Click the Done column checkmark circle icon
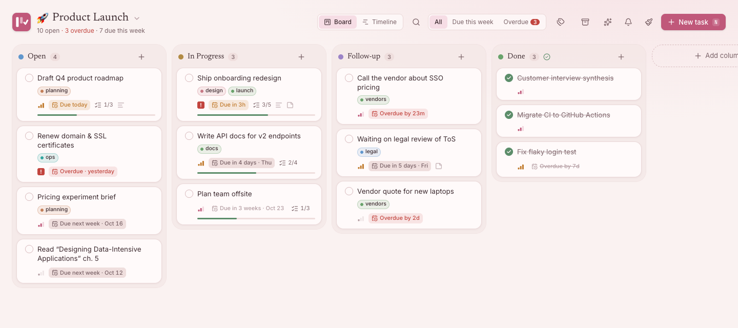 click(547, 57)
